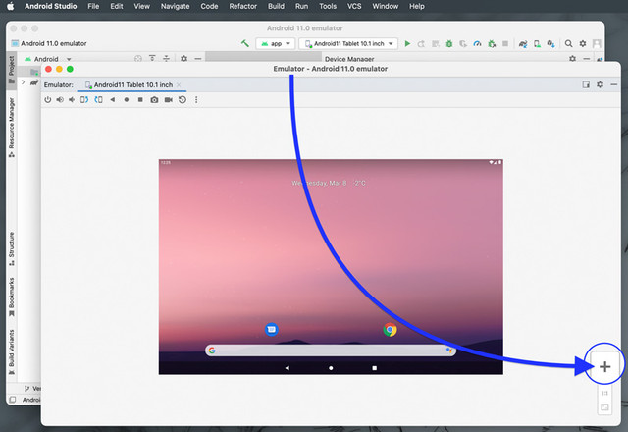This screenshot has width=628, height=432.
Task: Click the Back triangle in the emulator toolbar
Action: click(x=113, y=100)
